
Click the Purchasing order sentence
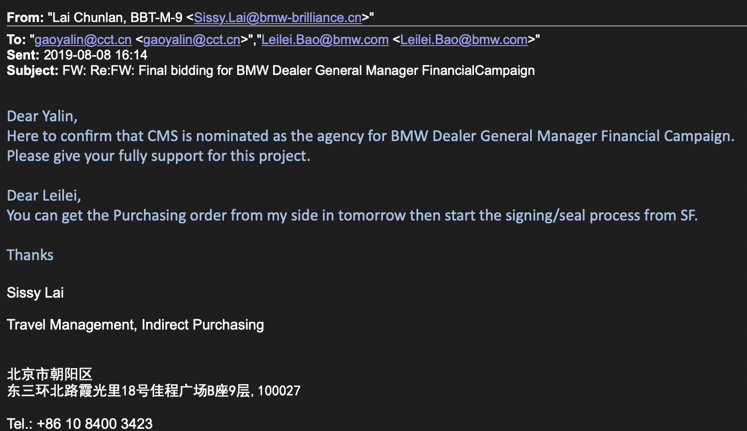coord(352,215)
